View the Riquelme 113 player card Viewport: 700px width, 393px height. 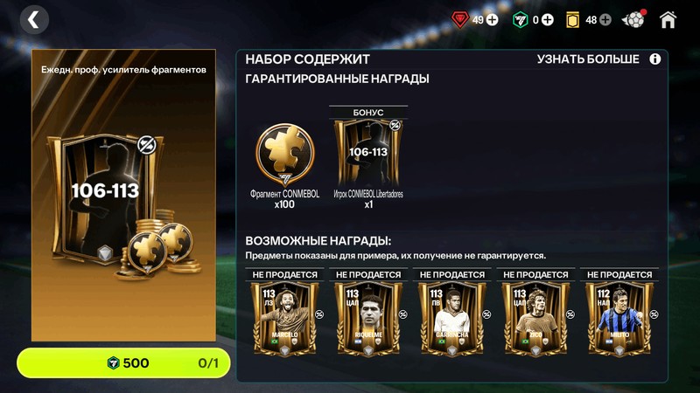[368, 319]
